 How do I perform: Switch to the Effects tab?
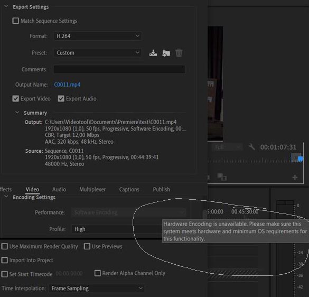6,189
